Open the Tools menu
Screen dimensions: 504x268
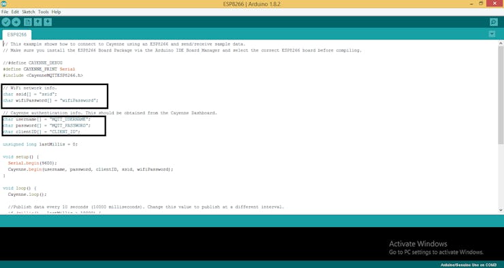click(43, 12)
